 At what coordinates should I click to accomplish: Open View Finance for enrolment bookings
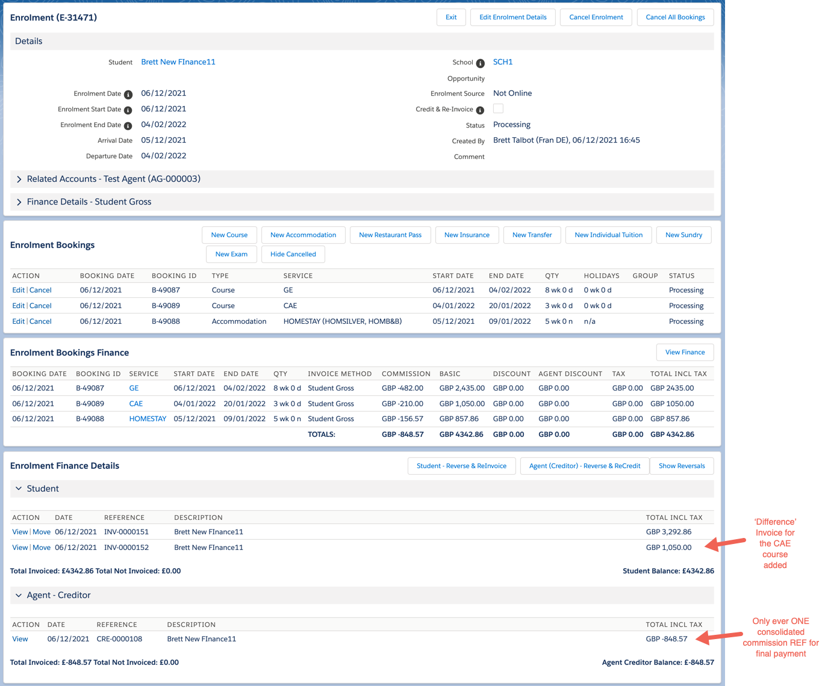[685, 353]
